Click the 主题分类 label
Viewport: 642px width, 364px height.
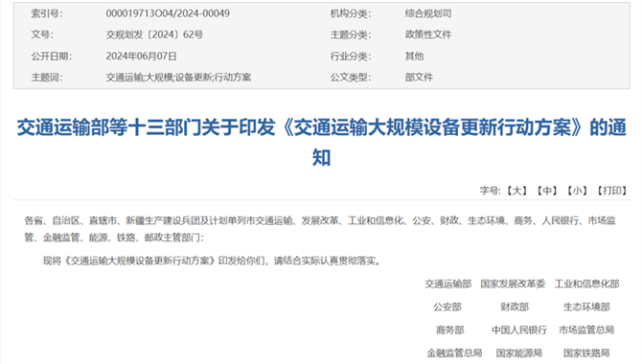tap(351, 34)
